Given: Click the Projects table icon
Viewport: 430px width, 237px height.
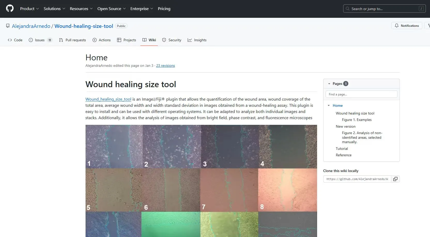Looking at the screenshot, I should [x=119, y=40].
